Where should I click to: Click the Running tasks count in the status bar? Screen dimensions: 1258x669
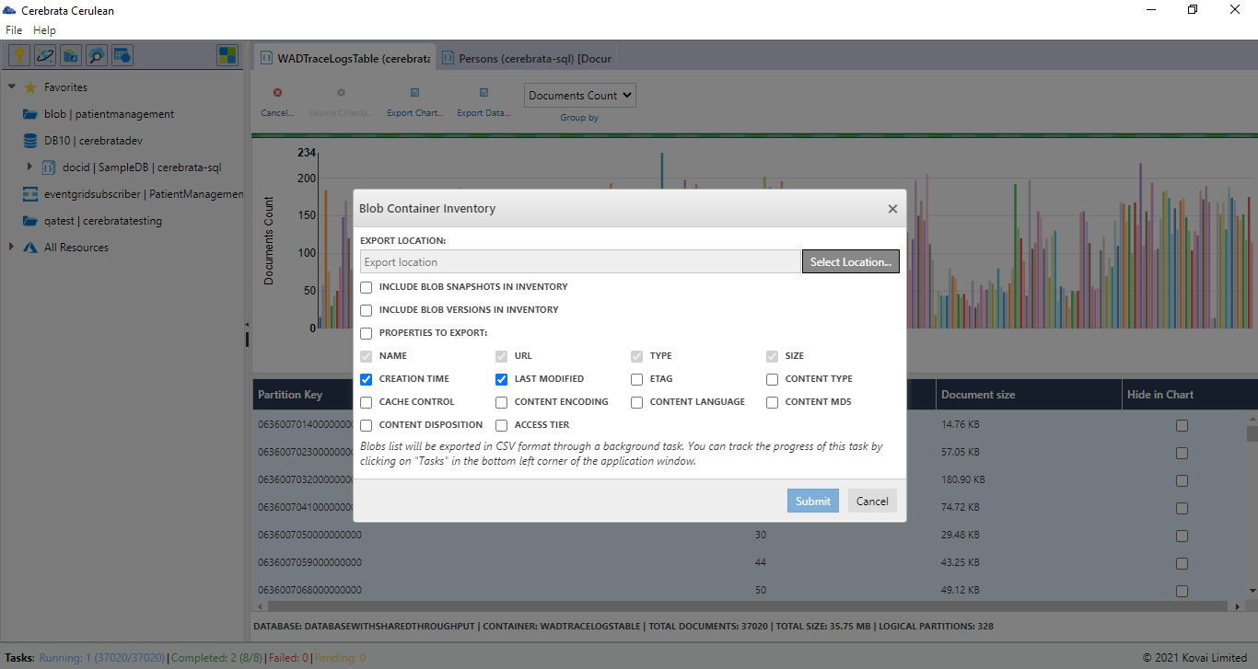102,658
